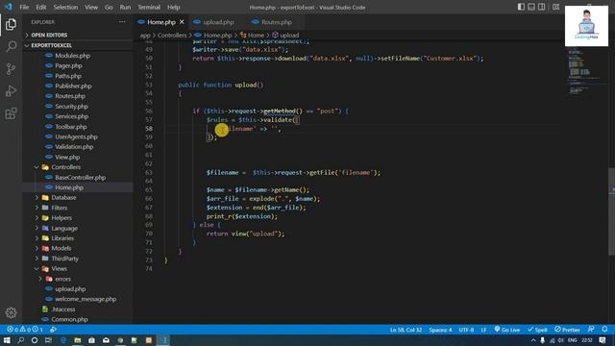Open the File menu

[24, 7]
